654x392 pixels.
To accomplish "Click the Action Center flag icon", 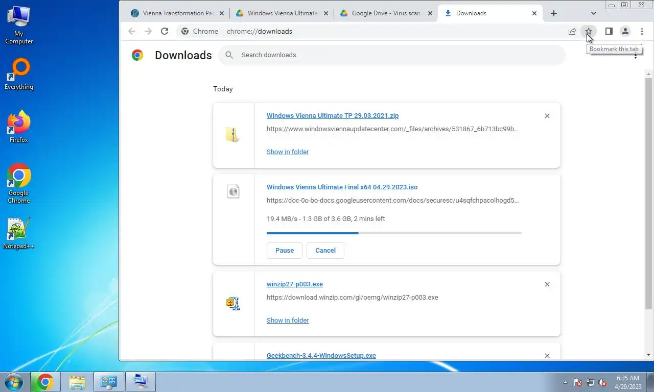I will click(x=578, y=382).
